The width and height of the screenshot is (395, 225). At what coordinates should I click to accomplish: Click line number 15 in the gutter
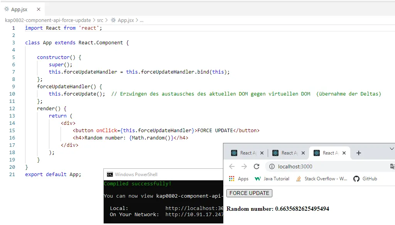pyautogui.click(x=12, y=130)
